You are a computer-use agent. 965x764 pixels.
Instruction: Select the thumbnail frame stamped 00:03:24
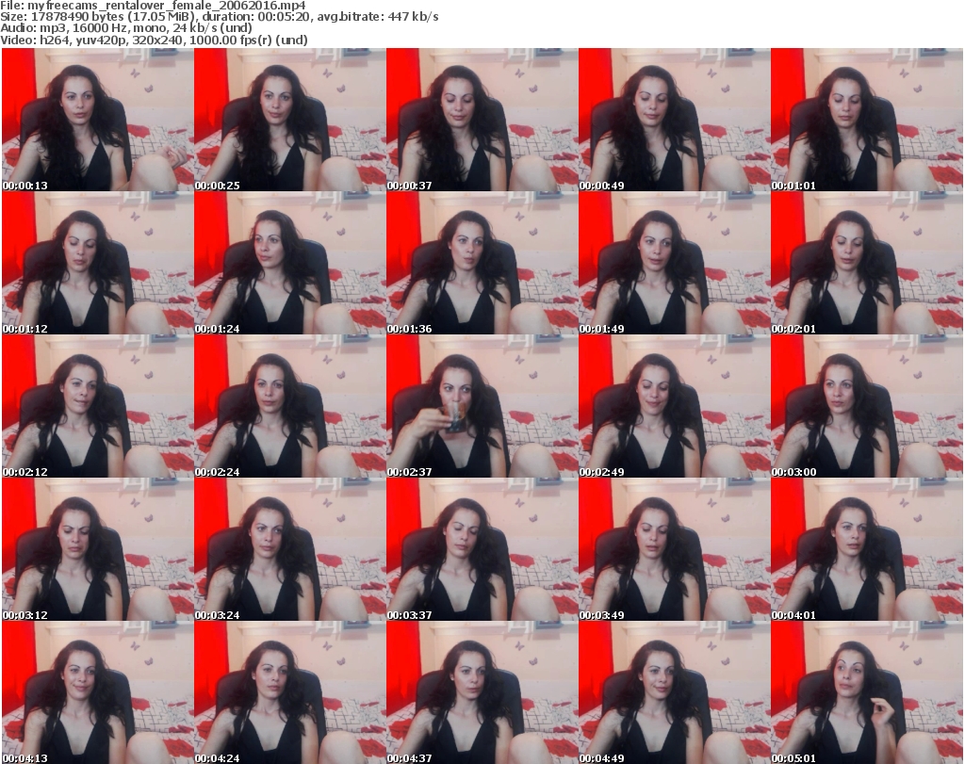pyautogui.click(x=290, y=550)
